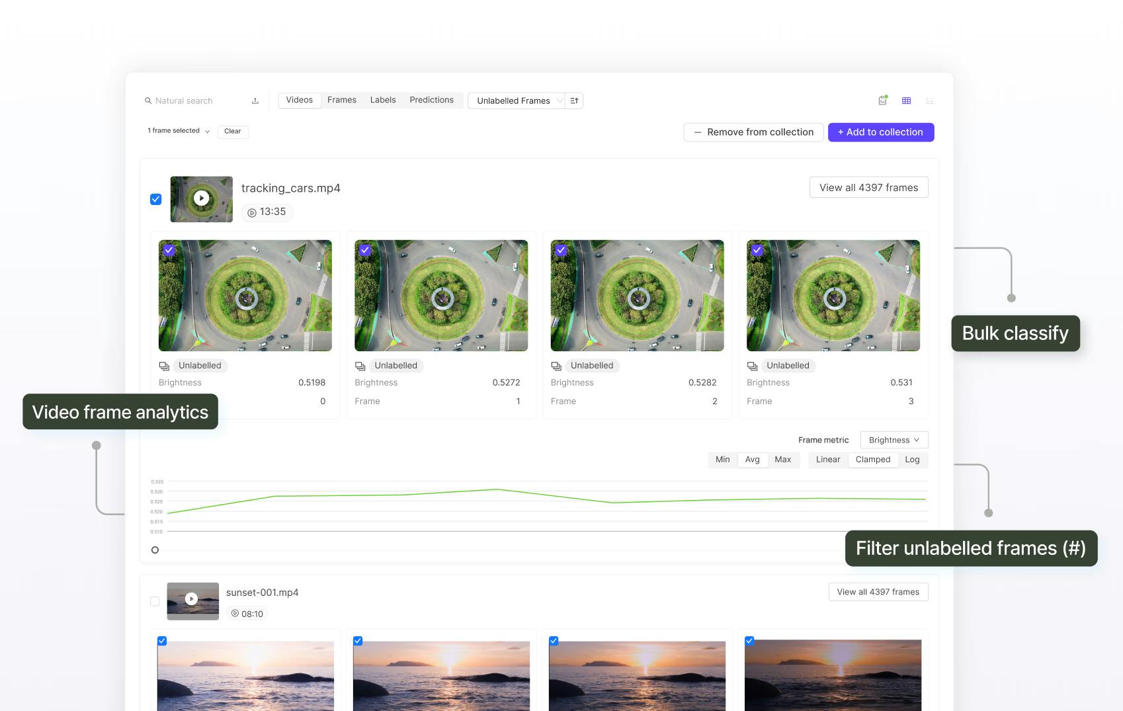Open the report panel via clipboard icon
This screenshot has height=711, width=1123.
coord(882,100)
